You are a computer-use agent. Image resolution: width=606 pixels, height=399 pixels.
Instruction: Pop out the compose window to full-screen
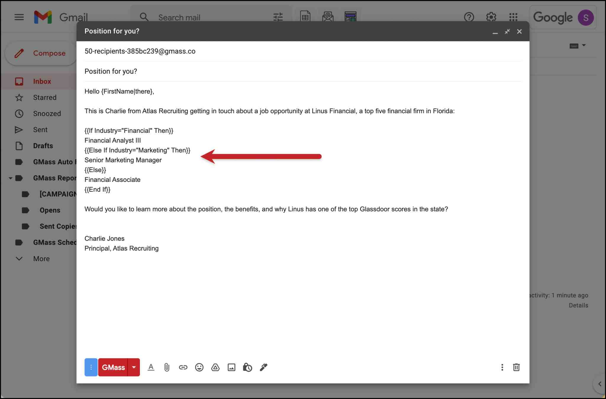[x=507, y=31]
